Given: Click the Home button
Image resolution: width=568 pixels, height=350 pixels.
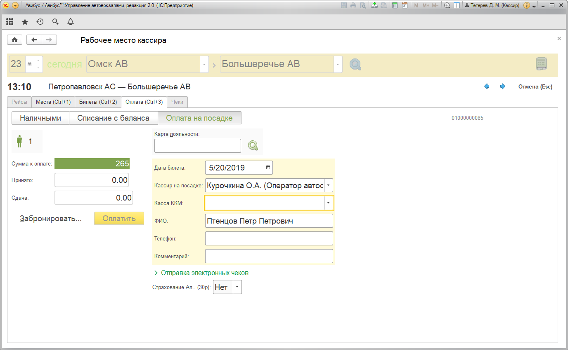Looking at the screenshot, I should click(x=15, y=40).
